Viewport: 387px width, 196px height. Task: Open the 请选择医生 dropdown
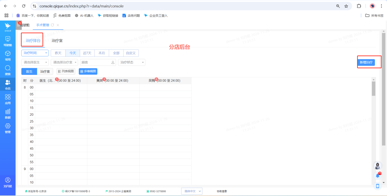tap(35, 62)
